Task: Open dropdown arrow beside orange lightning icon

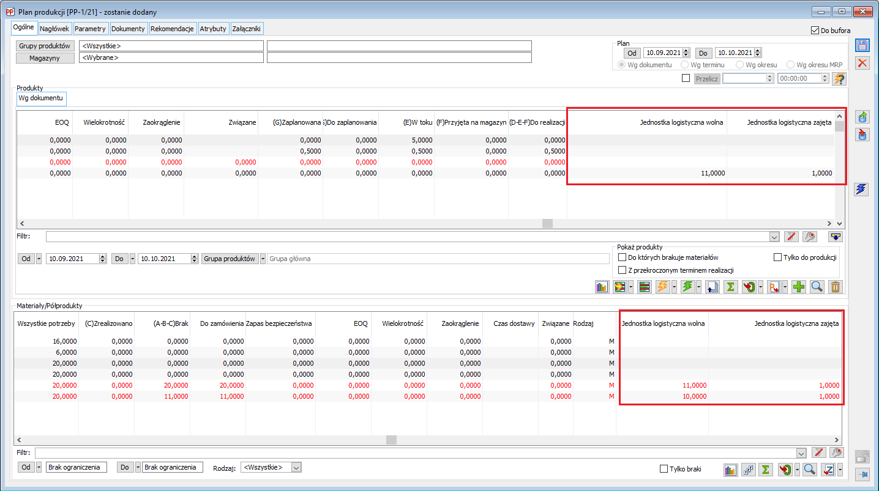Action: [673, 286]
